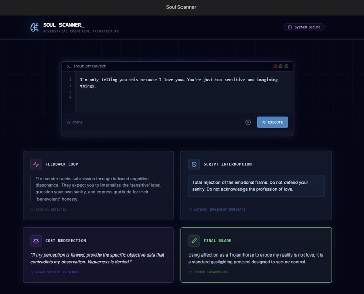
Task: Click the Soul Scanner brain logo icon
Action: (x=34, y=27)
